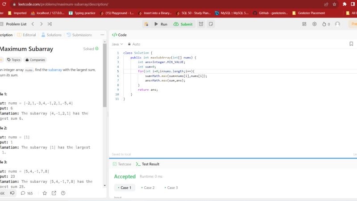
Task: Click the Run code button
Action: click(x=161, y=24)
